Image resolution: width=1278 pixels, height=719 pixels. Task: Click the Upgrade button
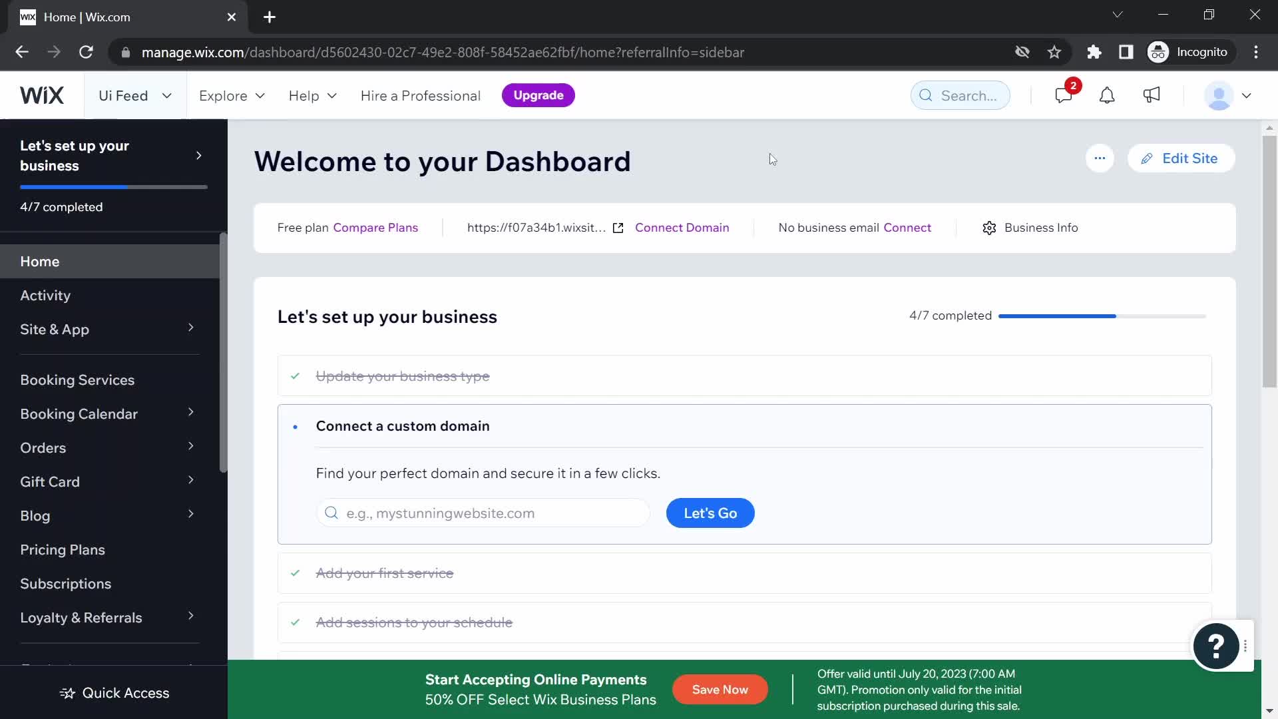[538, 94]
